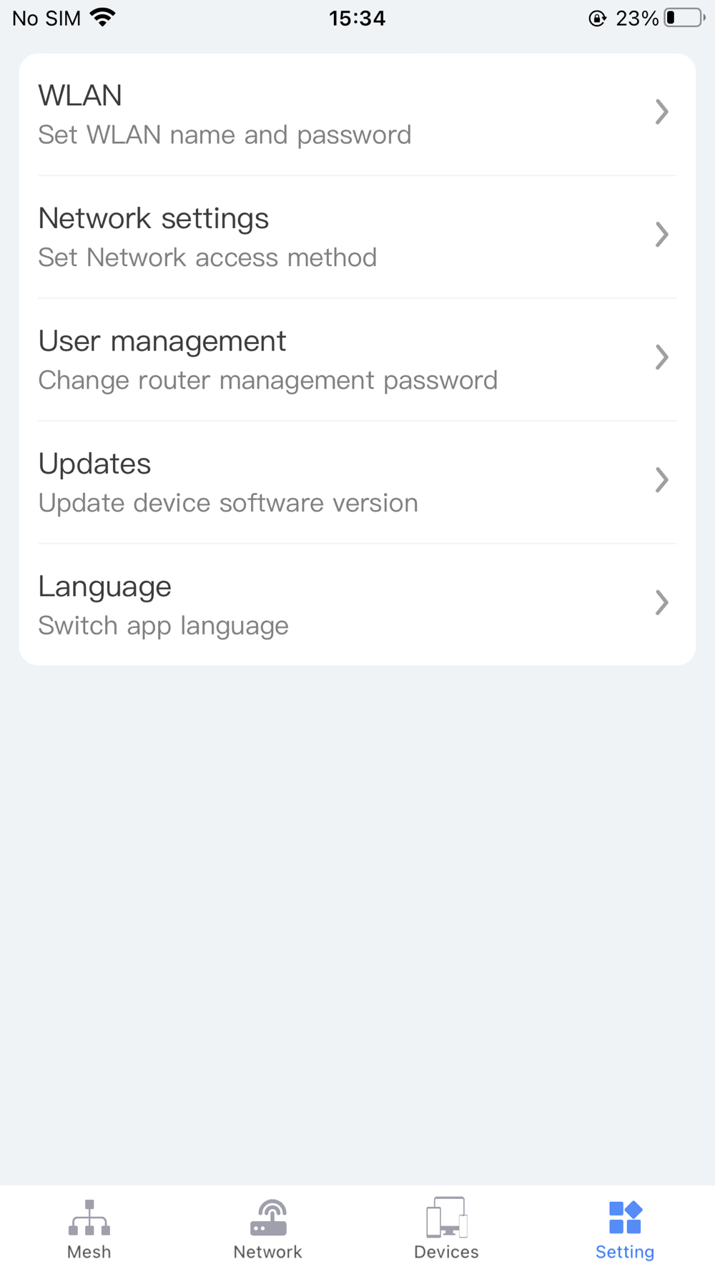The image size is (715, 1272).
Task: Tap the blue Setting grid icon
Action: click(x=626, y=1218)
